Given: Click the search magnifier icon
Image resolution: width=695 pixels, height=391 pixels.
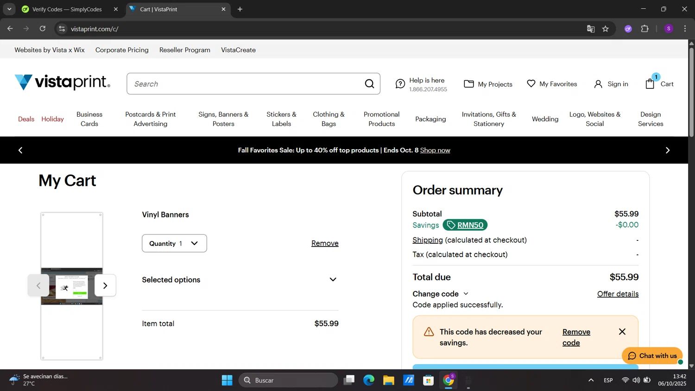Looking at the screenshot, I should pos(369,84).
